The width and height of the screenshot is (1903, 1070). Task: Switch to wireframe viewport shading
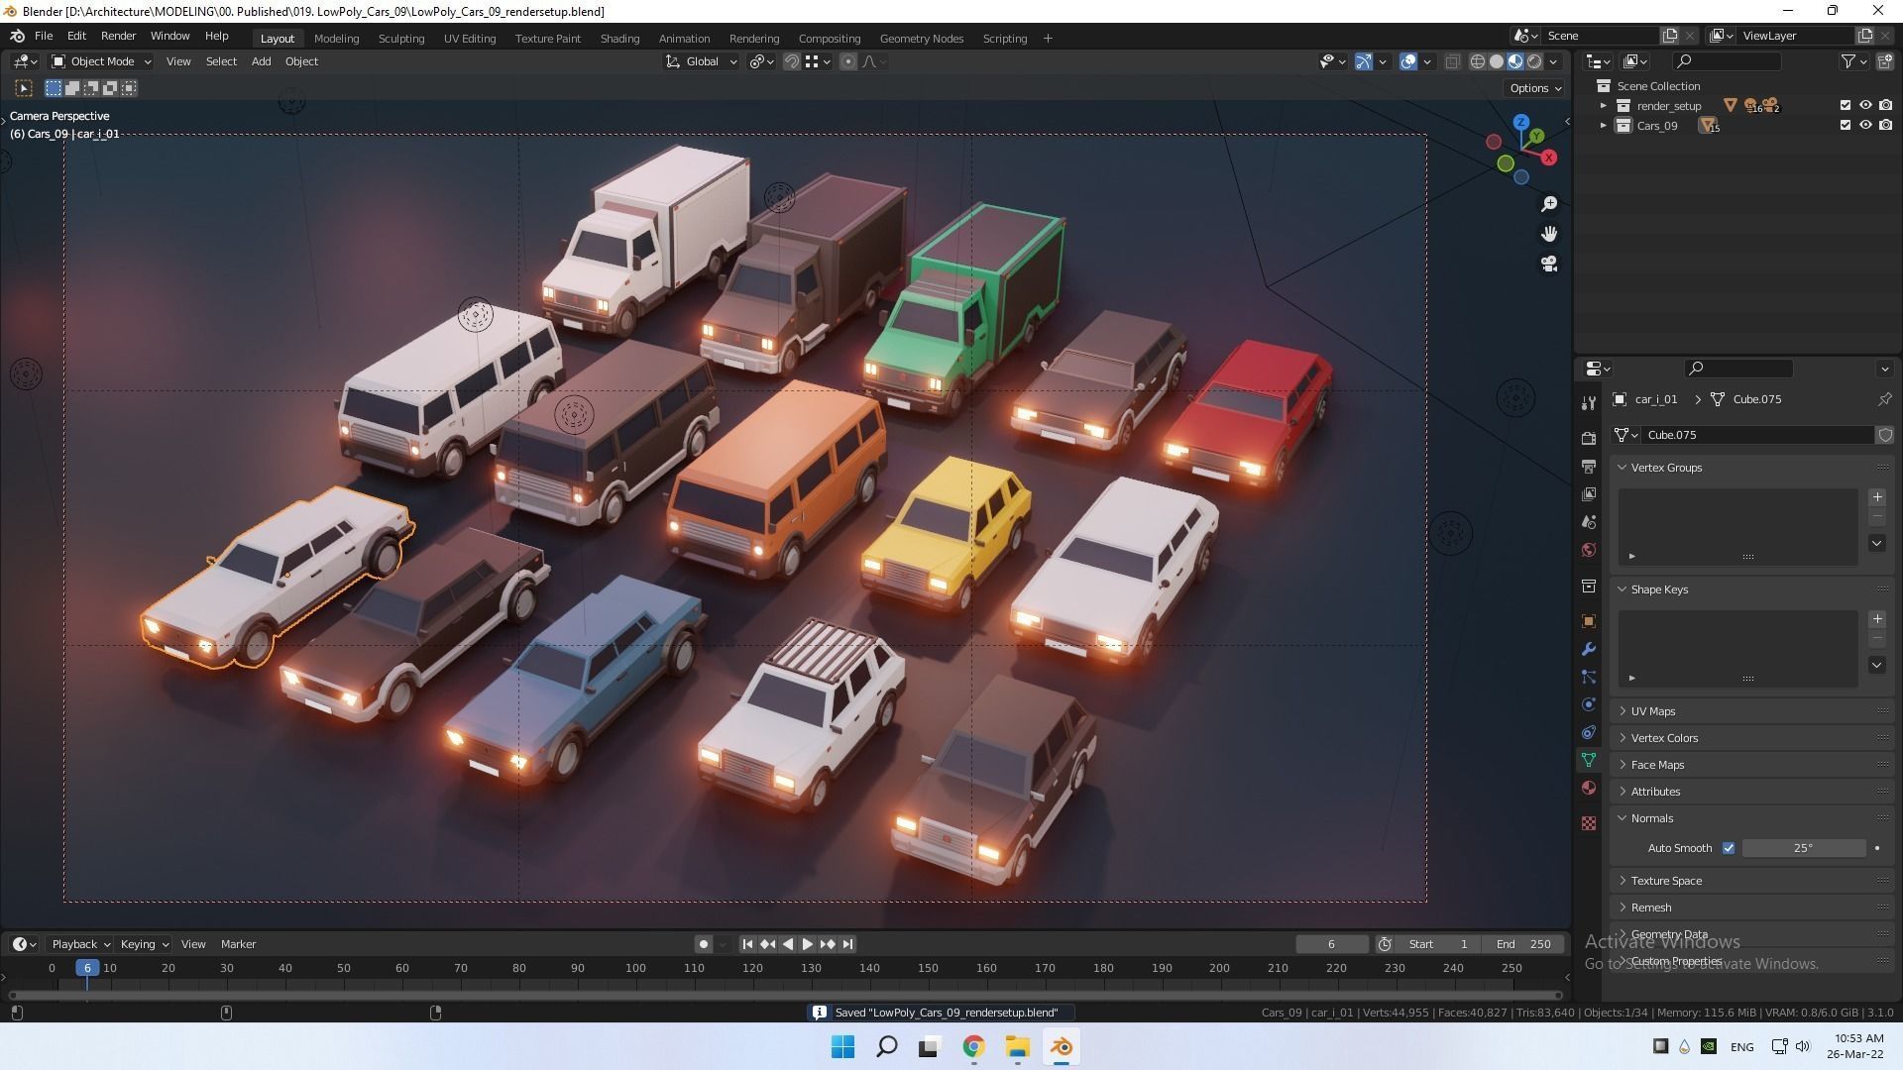pos(1478,61)
